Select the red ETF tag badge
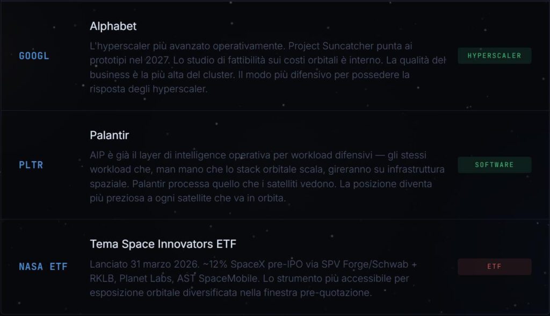This screenshot has width=550, height=316. [x=494, y=267]
